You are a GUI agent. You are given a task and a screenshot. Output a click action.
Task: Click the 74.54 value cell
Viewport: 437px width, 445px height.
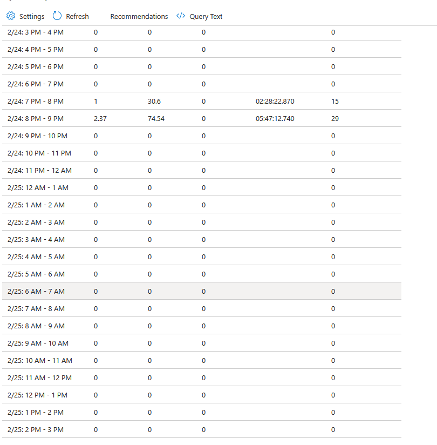pyautogui.click(x=156, y=119)
